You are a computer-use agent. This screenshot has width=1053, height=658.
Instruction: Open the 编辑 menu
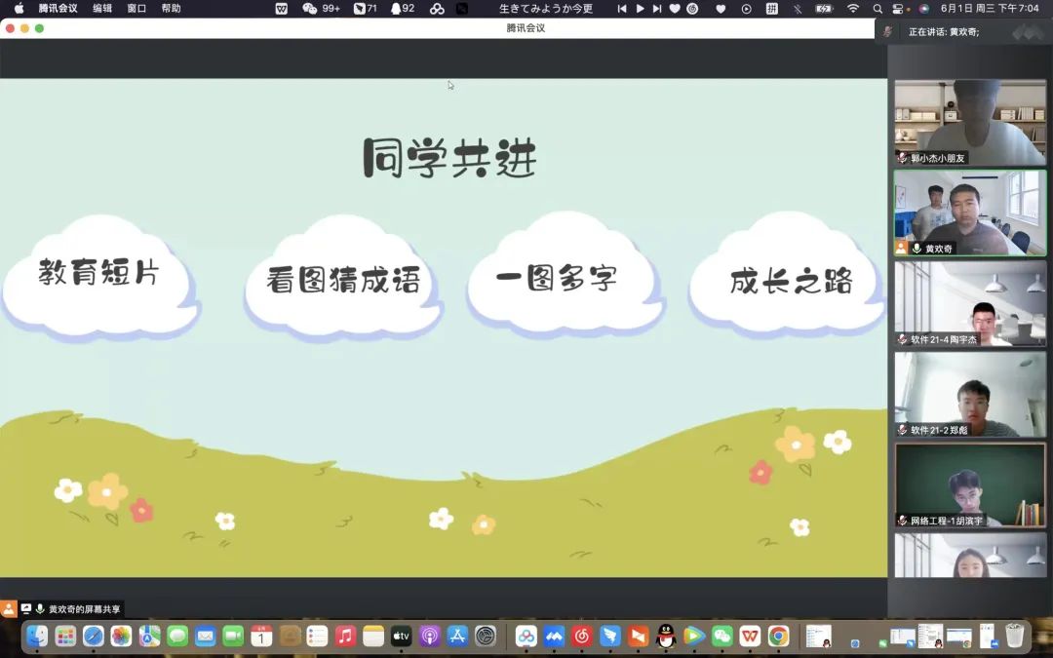coord(102,8)
